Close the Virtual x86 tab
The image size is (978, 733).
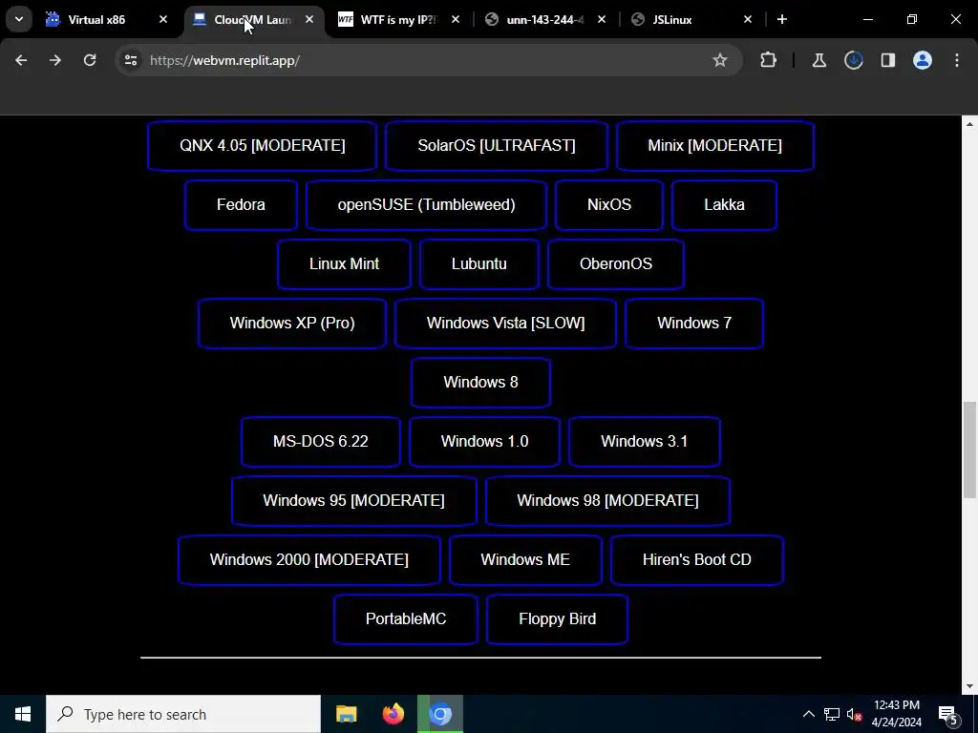click(x=162, y=19)
